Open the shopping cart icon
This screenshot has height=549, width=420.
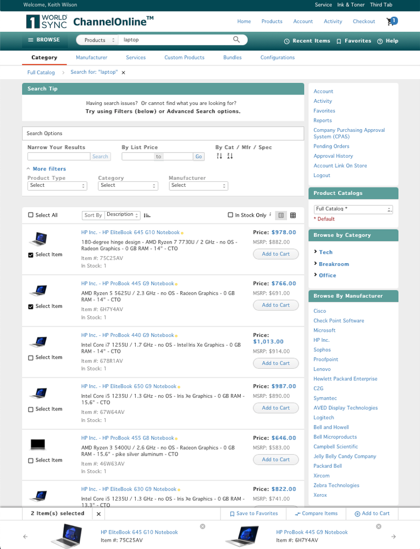(x=391, y=21)
